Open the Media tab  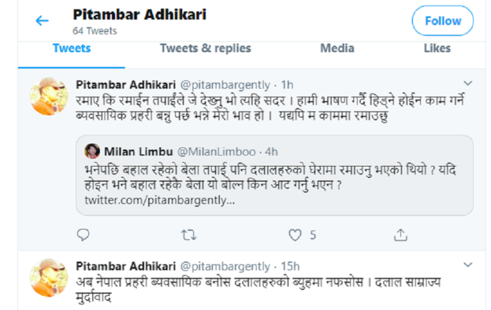tap(338, 48)
